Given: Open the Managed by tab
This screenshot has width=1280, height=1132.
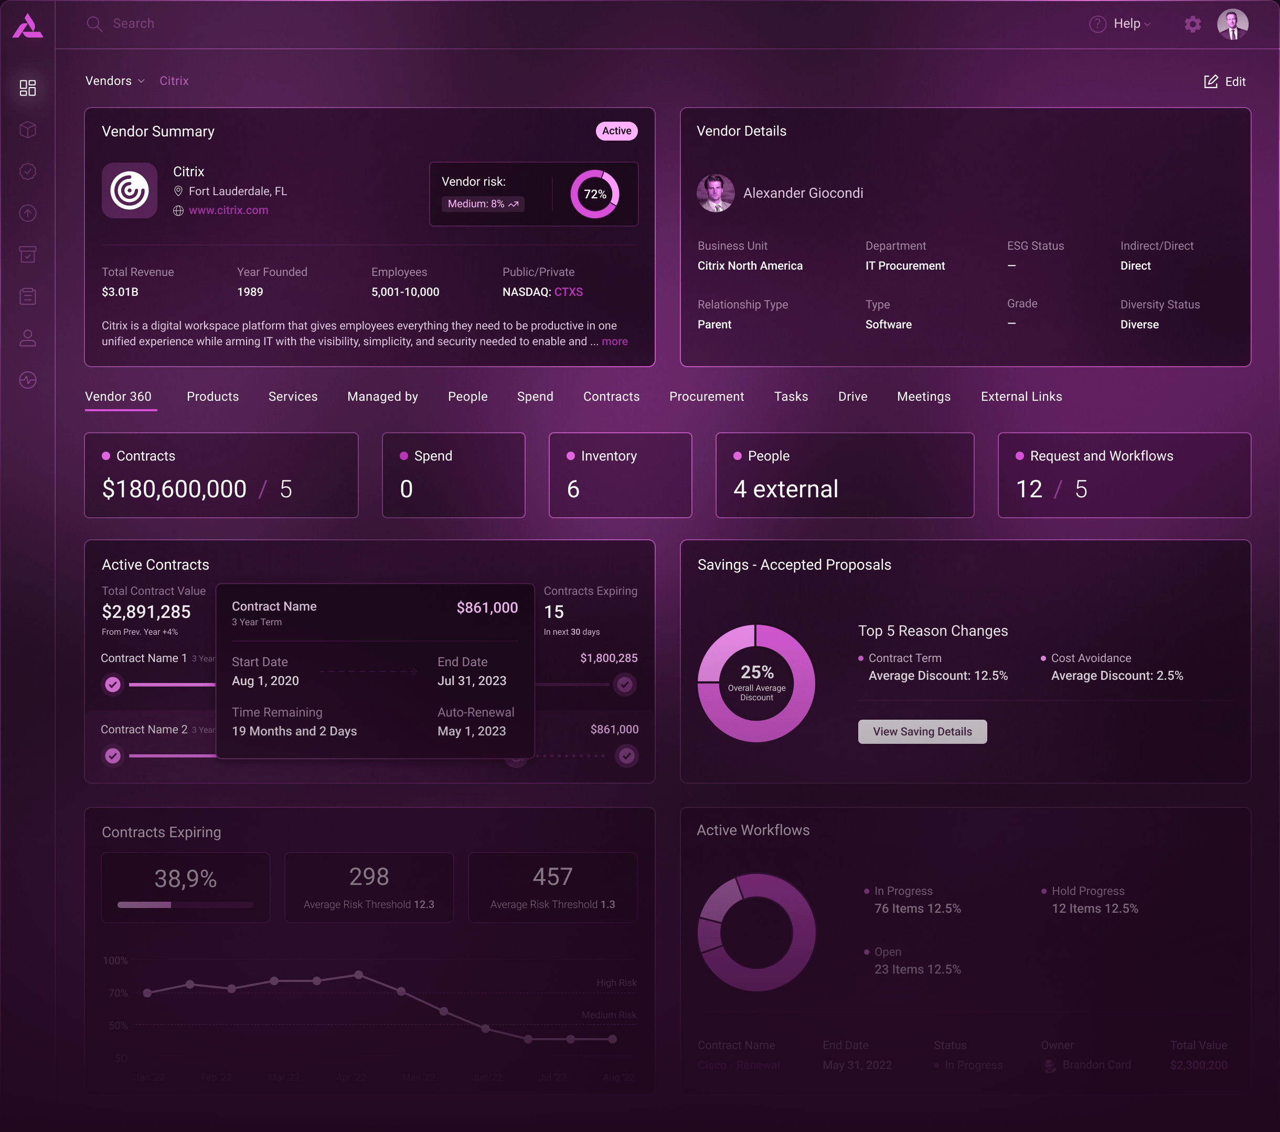Looking at the screenshot, I should tap(382, 397).
